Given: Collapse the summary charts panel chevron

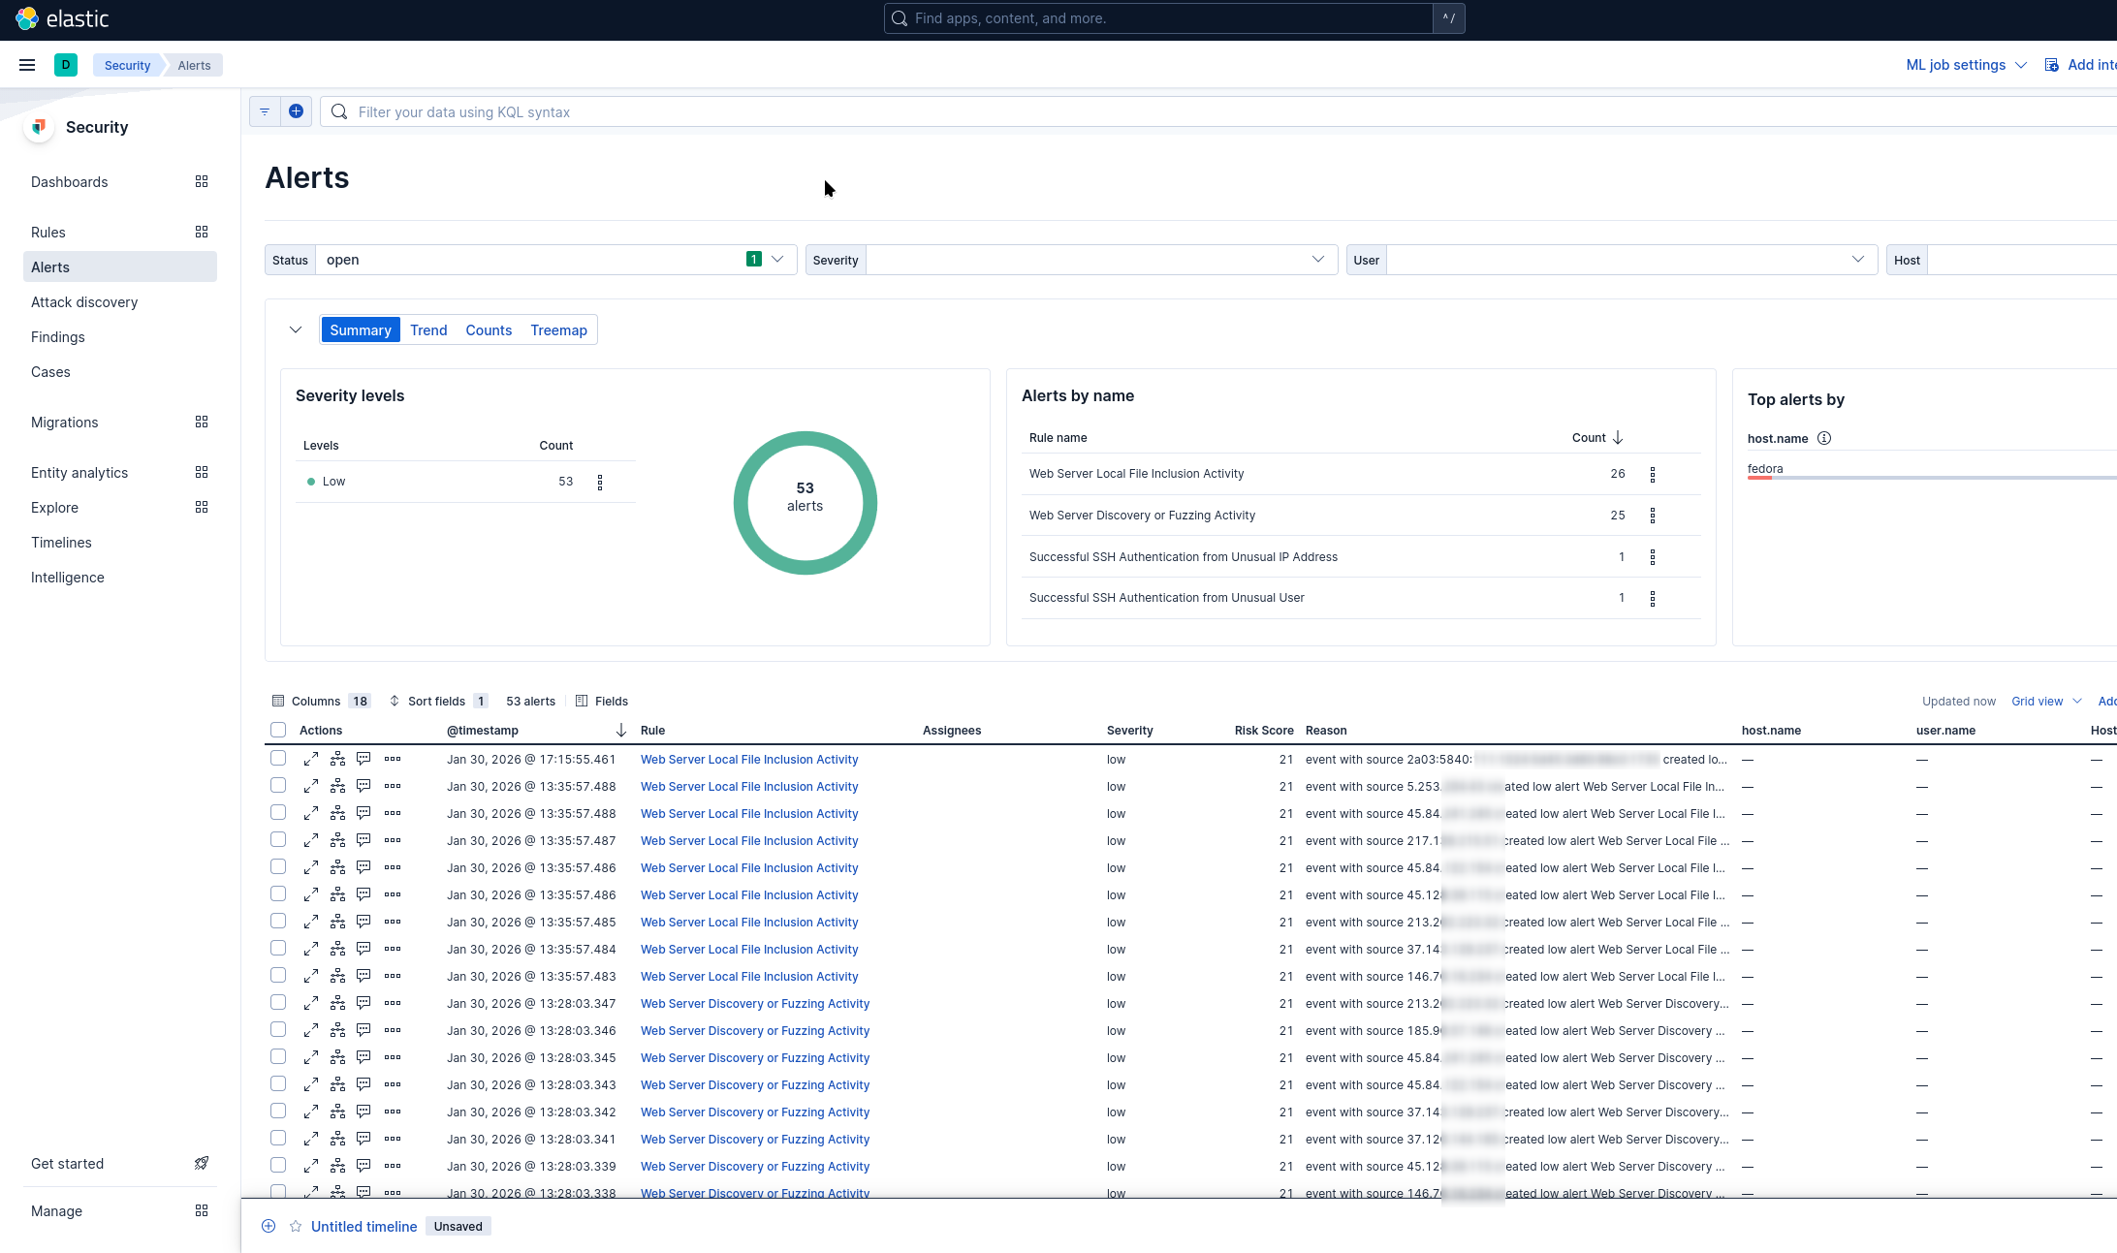Looking at the screenshot, I should 296,330.
